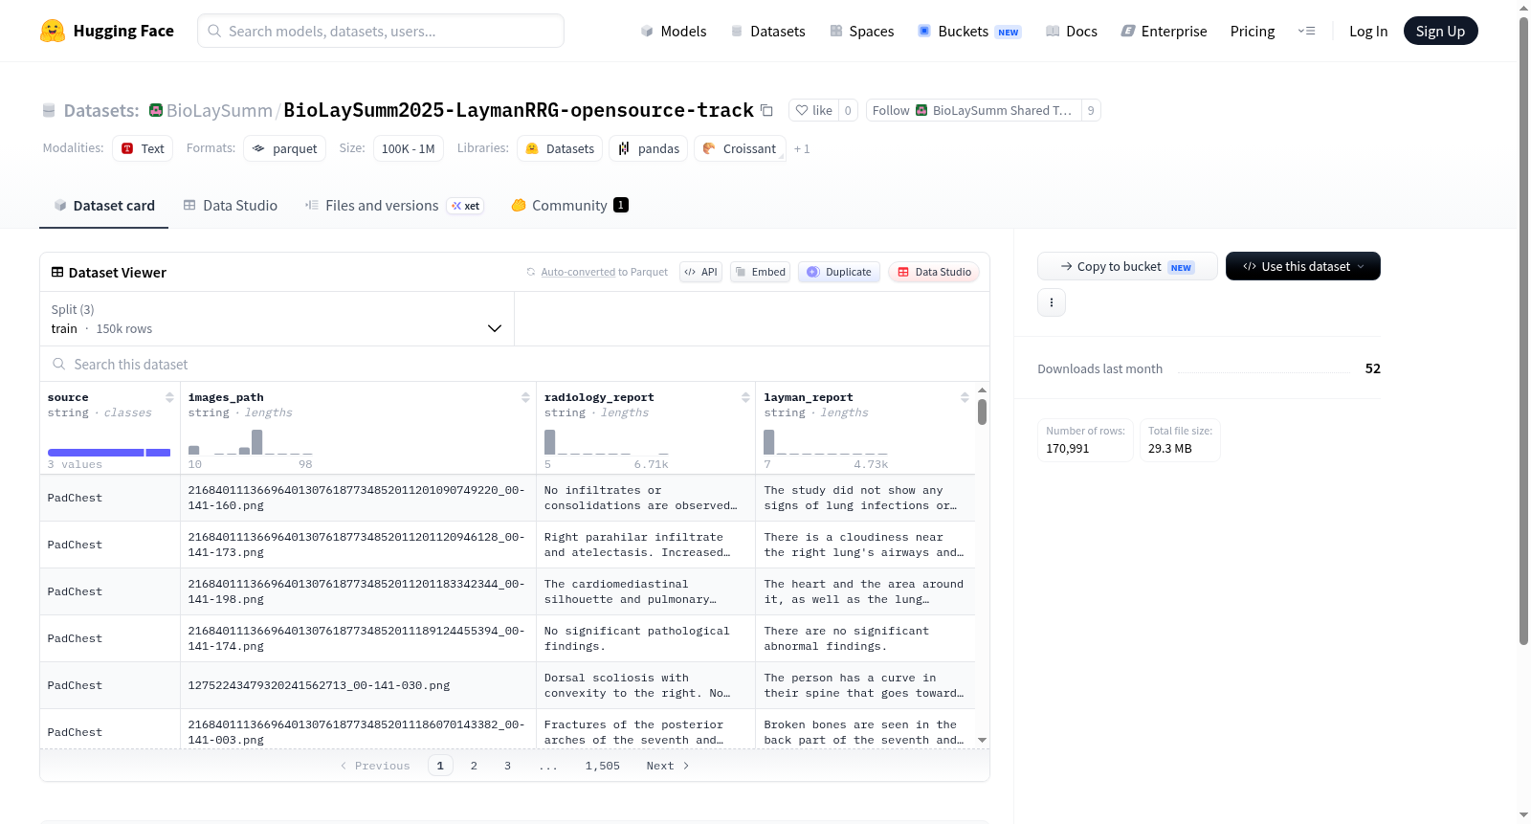This screenshot has height=824, width=1531.
Task: Copy dataset name with the copy icon
Action: click(x=766, y=110)
